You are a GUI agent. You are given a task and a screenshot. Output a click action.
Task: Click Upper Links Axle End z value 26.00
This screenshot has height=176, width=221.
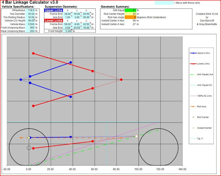[x=86, y=17]
